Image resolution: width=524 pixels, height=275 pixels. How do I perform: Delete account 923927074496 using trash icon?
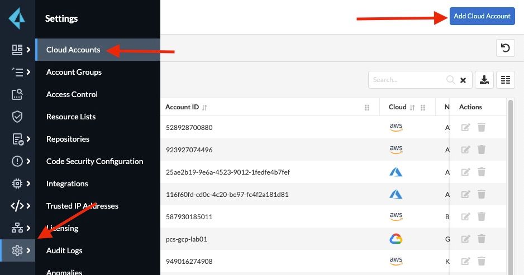point(482,150)
